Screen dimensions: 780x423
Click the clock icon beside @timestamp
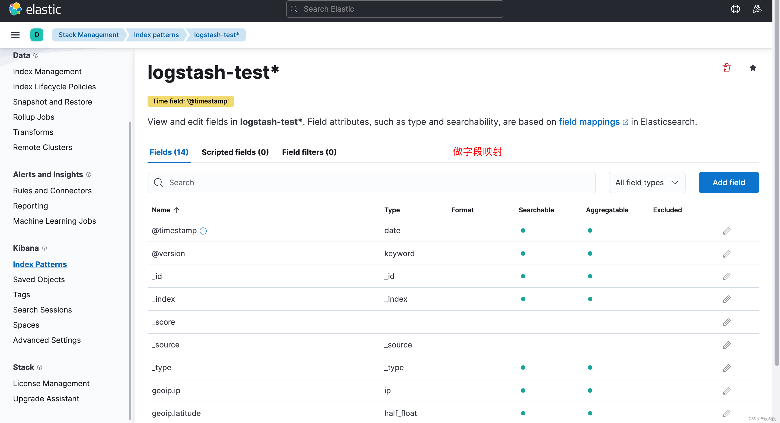(203, 231)
